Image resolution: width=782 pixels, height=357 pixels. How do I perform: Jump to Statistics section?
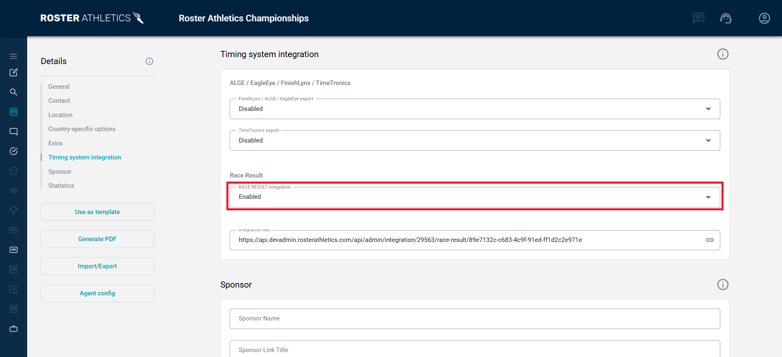click(61, 186)
